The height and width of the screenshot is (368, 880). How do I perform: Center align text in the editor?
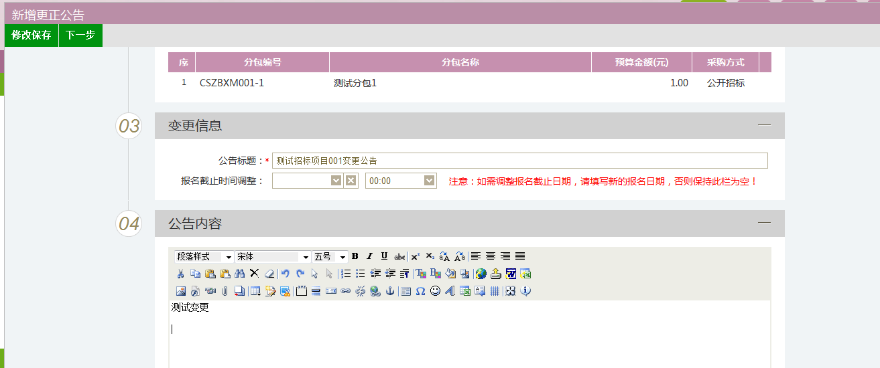coord(491,256)
